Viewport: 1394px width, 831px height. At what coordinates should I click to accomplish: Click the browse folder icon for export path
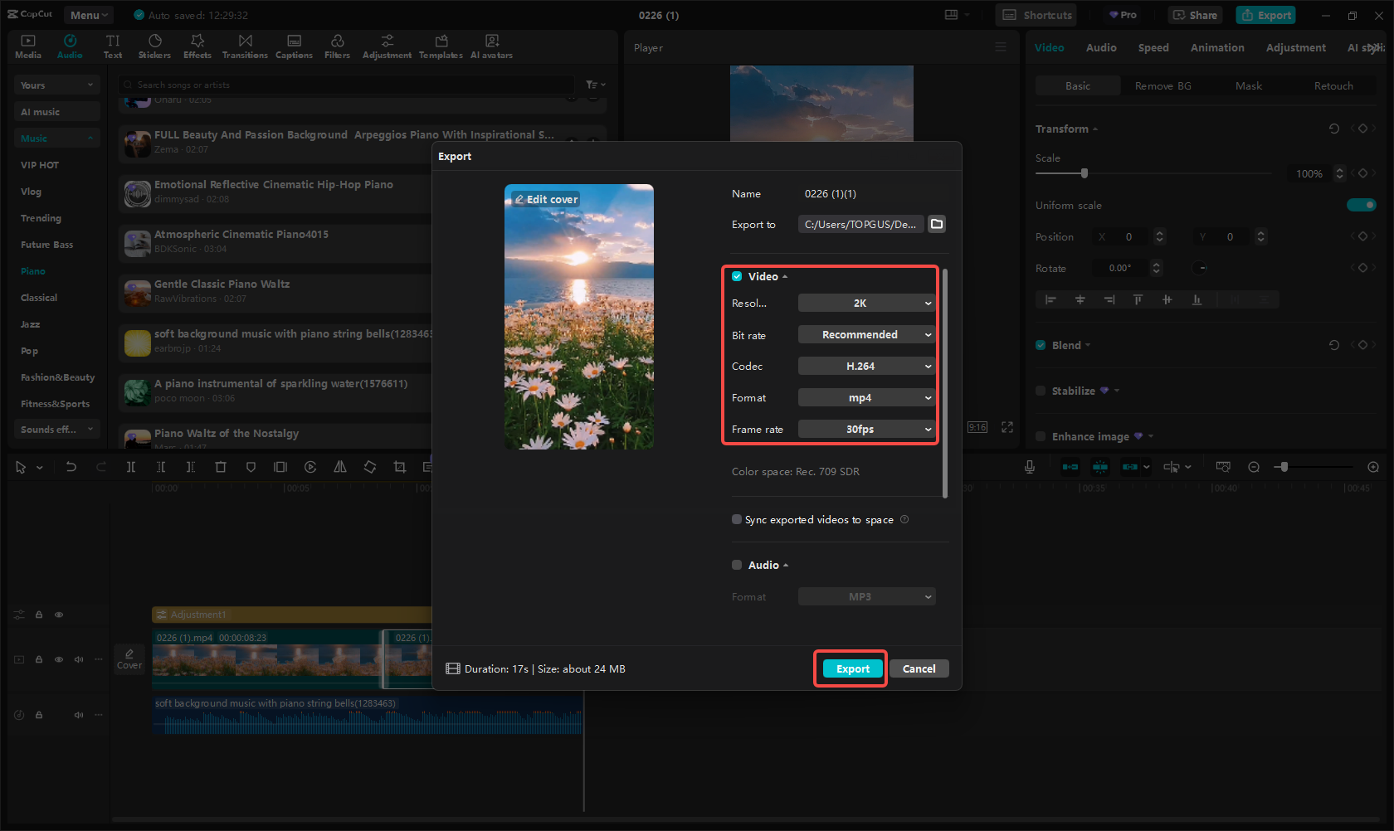point(937,224)
